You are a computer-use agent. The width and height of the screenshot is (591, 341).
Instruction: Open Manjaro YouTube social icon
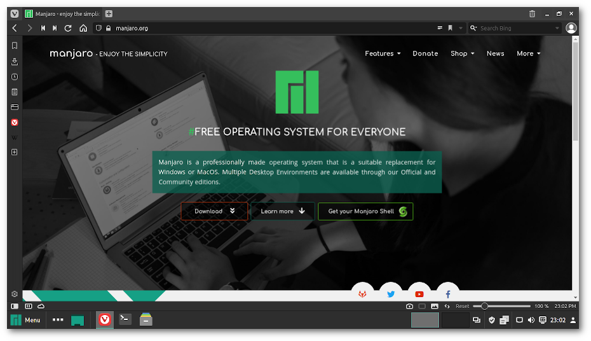[419, 294]
